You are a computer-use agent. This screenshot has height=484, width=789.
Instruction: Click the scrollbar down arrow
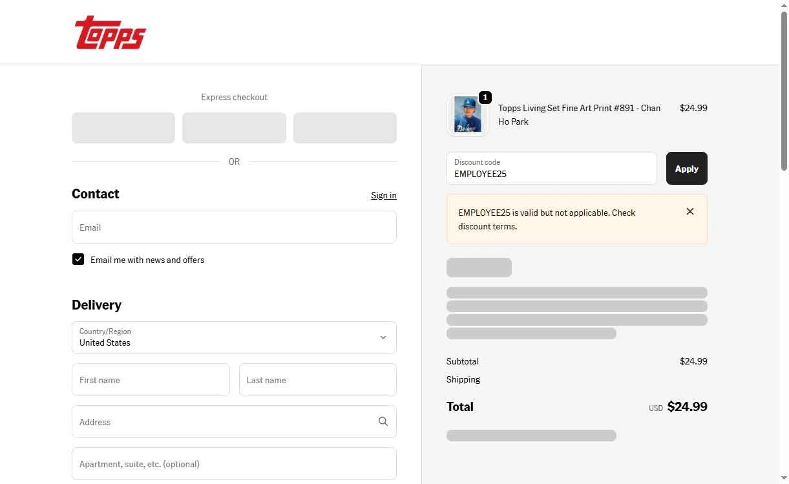784,479
